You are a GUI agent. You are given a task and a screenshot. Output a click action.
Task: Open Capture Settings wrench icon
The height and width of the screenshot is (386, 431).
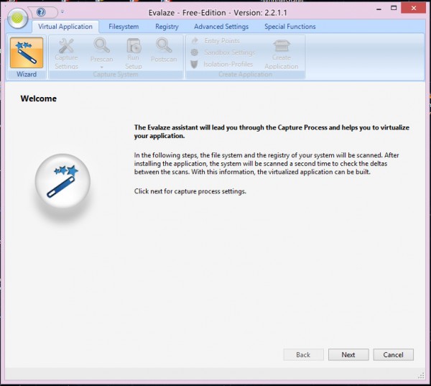66,46
